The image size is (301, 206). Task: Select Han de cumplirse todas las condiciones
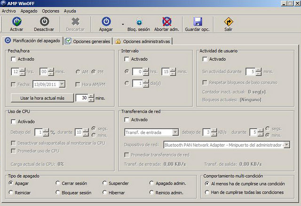208,192
